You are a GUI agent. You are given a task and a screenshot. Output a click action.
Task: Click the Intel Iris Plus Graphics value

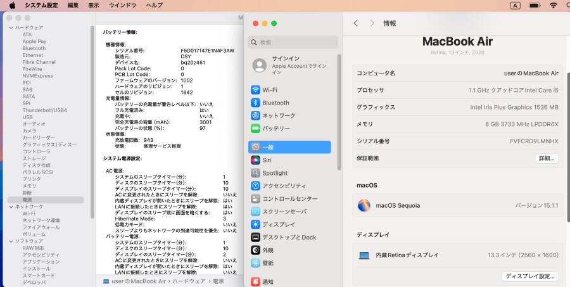514,107
